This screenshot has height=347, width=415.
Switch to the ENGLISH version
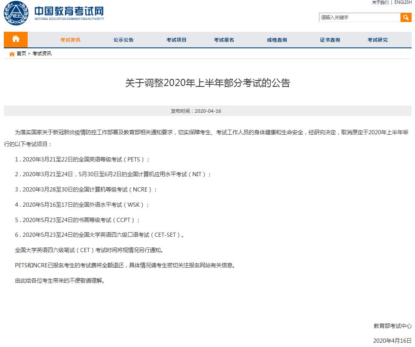(403, 3)
